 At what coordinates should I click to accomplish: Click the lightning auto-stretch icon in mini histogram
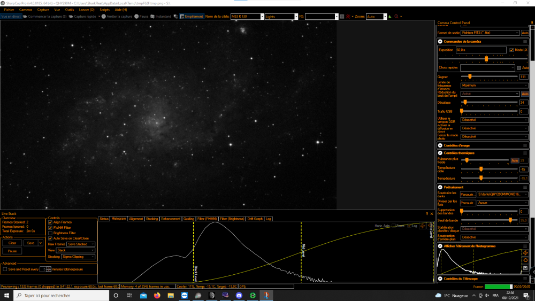(525, 253)
